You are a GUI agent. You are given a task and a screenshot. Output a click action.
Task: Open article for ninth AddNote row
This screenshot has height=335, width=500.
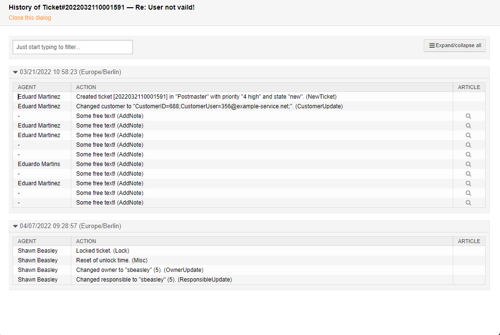(468, 193)
